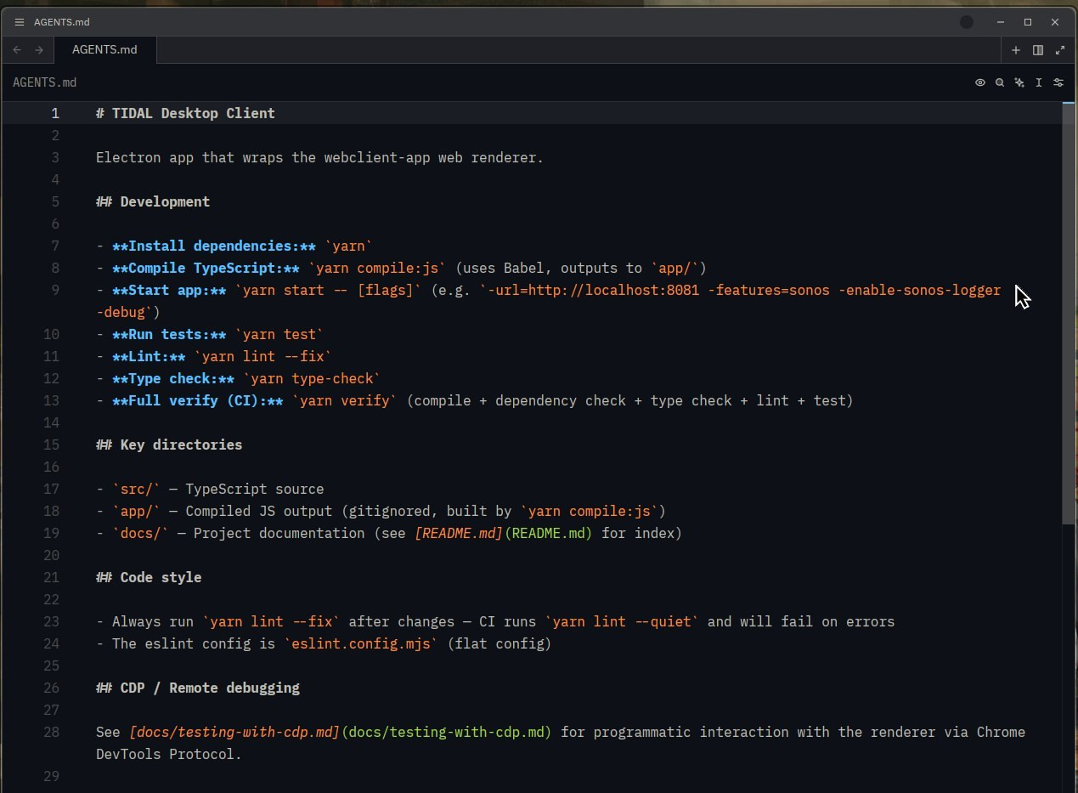This screenshot has width=1078, height=793.
Task: Click '`docs/`' on line 19
Action: point(141,533)
